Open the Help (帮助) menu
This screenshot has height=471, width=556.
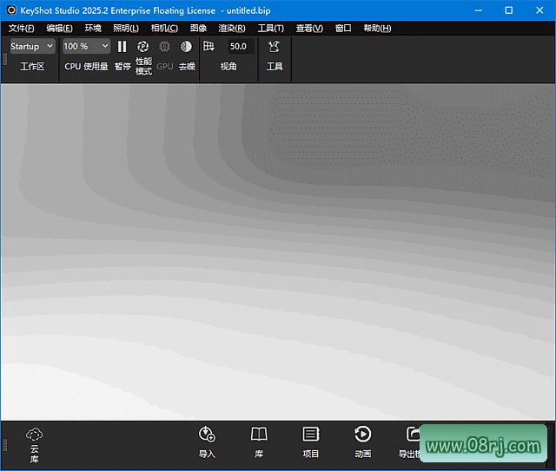click(x=376, y=28)
